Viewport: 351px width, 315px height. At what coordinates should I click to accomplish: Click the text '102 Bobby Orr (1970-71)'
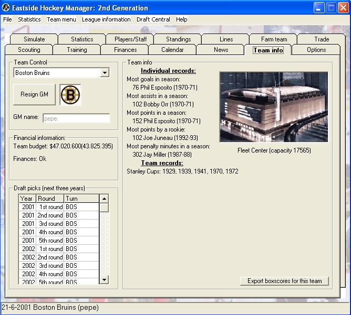[163, 104]
